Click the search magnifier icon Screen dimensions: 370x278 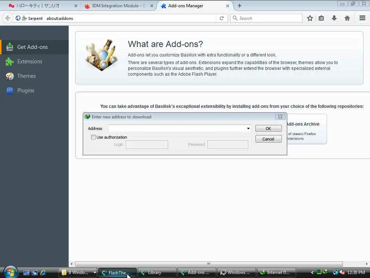pos(235,18)
